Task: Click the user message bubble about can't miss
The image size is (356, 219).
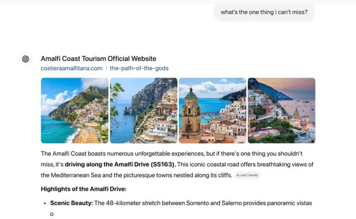Action: coord(264,12)
